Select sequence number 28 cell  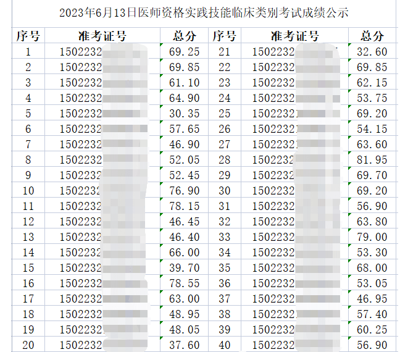[x=224, y=160]
